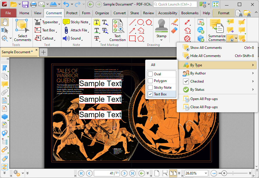Open the Show Comments dropdown arrow
This screenshot has height=178, width=259.
click(x=236, y=38)
